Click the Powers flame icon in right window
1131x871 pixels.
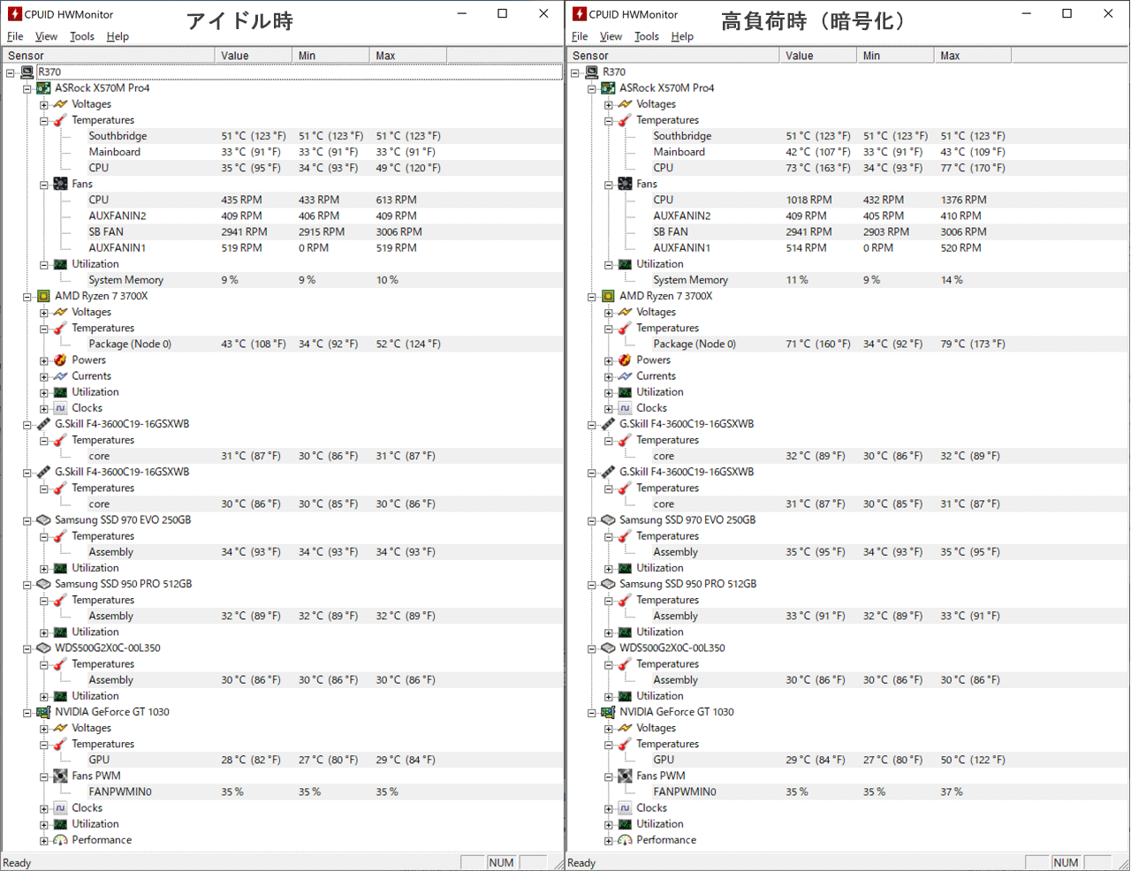coord(625,360)
